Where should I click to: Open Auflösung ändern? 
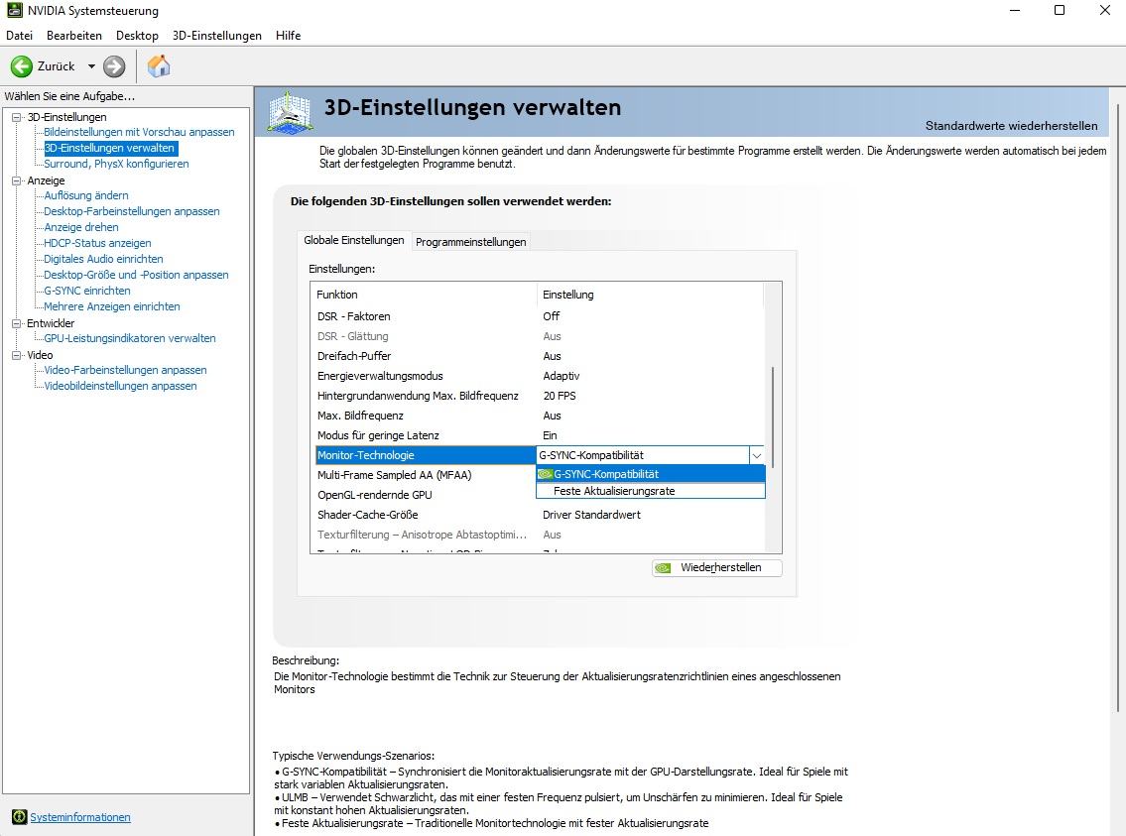86,195
